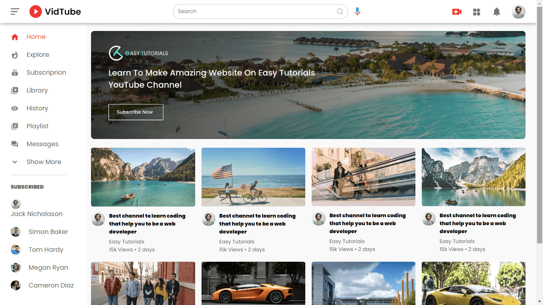This screenshot has height=305, width=543.
Task: Open the user profile avatar in header
Action: pos(518,12)
